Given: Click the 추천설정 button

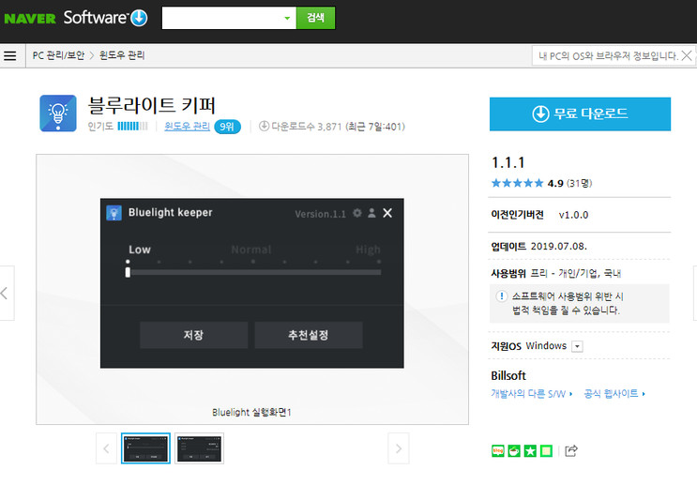Looking at the screenshot, I should (x=309, y=335).
